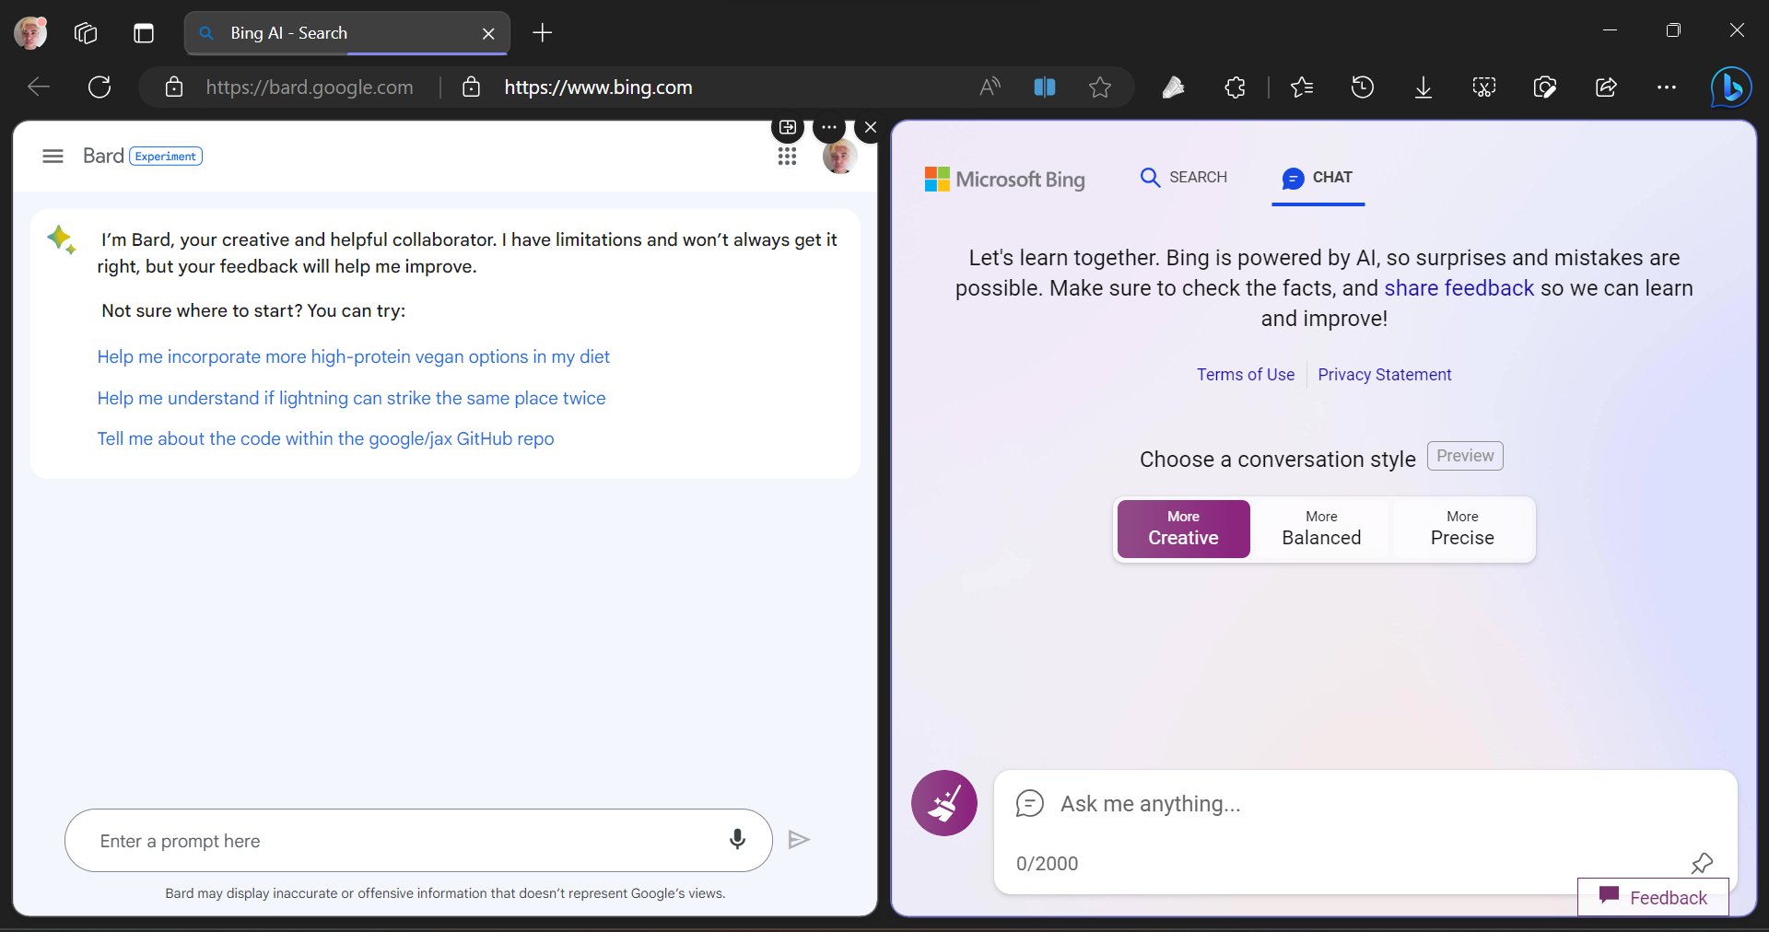This screenshot has height=932, width=1769.
Task: Add page to favorites with star
Action: 1100,87
